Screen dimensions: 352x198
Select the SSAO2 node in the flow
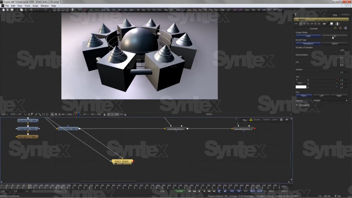(122, 161)
